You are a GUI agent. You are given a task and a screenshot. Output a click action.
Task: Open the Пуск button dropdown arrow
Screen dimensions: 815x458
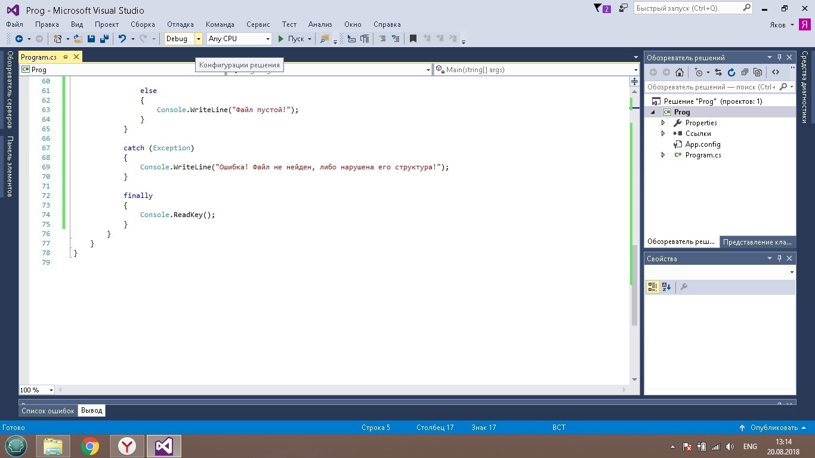(310, 39)
